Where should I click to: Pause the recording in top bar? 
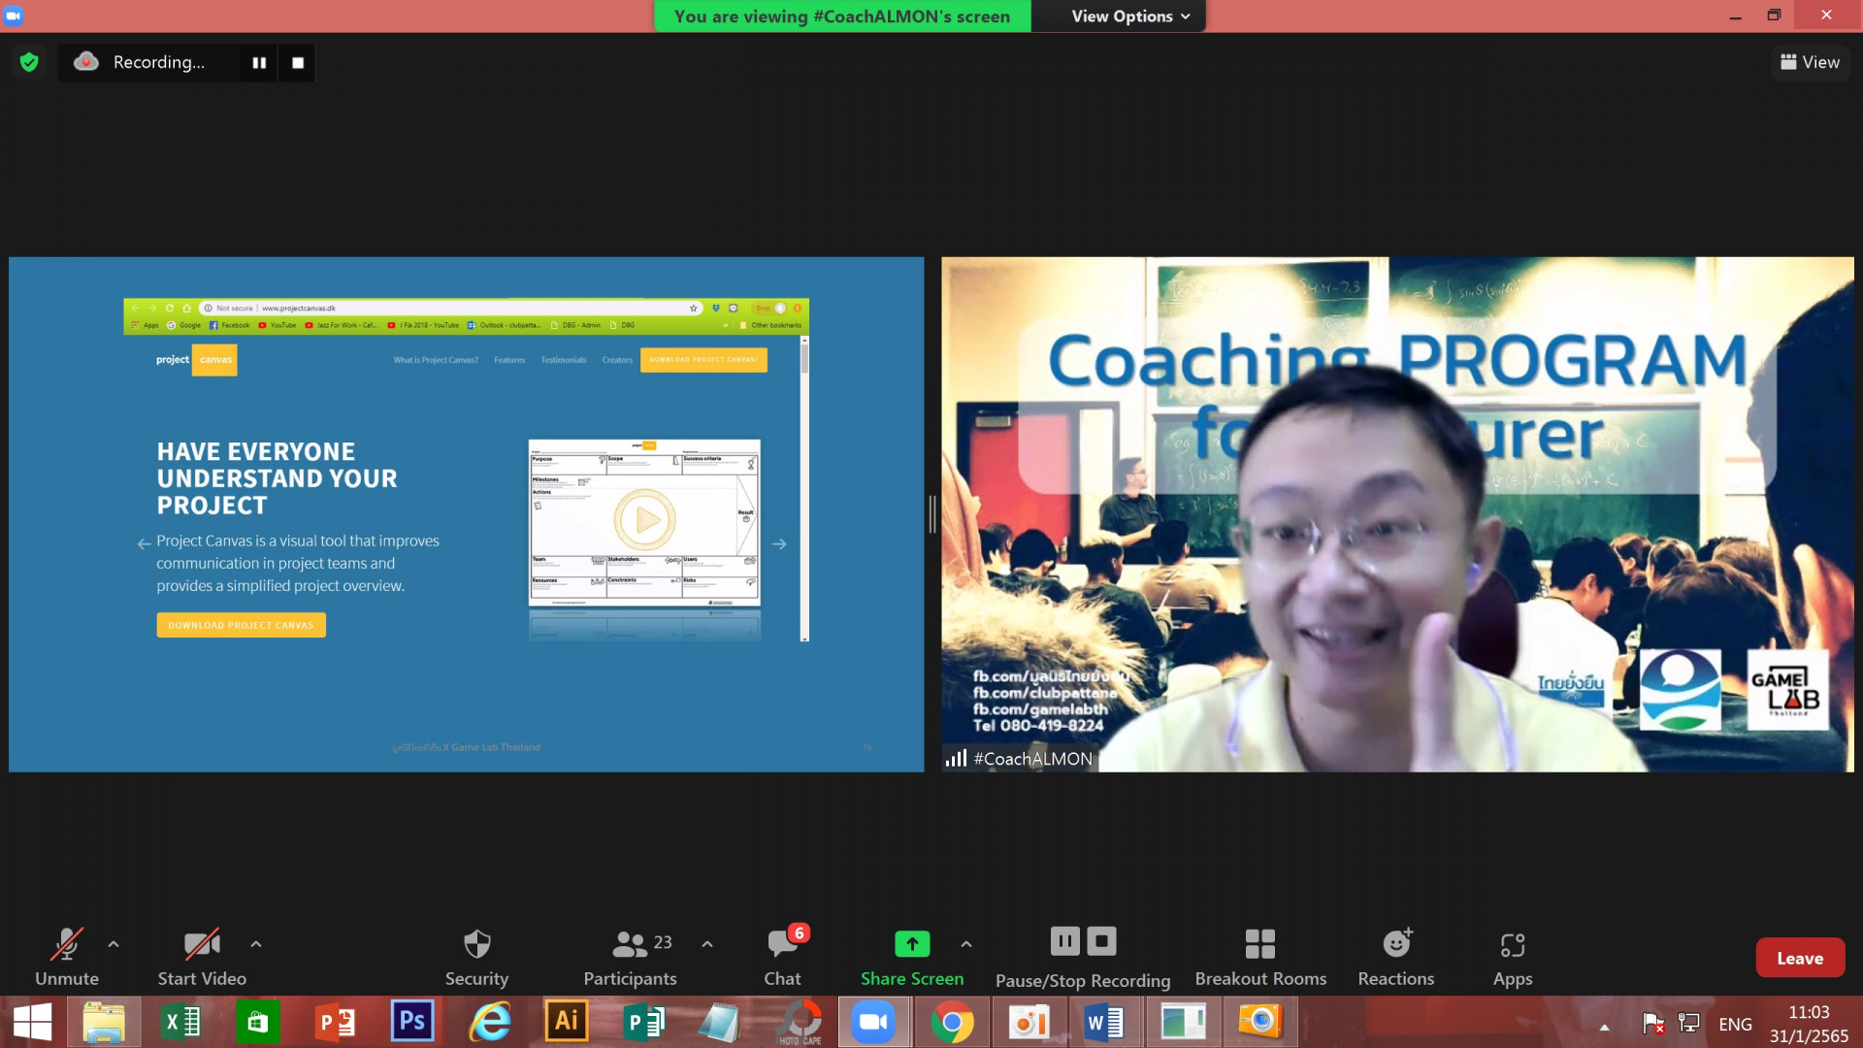(259, 62)
